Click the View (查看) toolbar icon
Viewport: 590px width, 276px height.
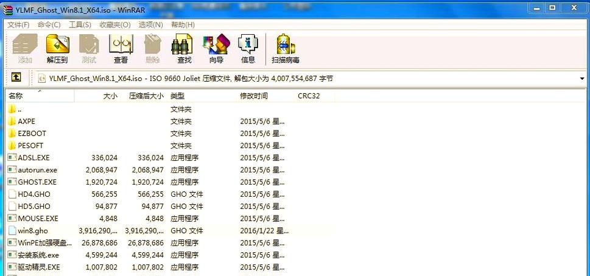click(x=121, y=44)
